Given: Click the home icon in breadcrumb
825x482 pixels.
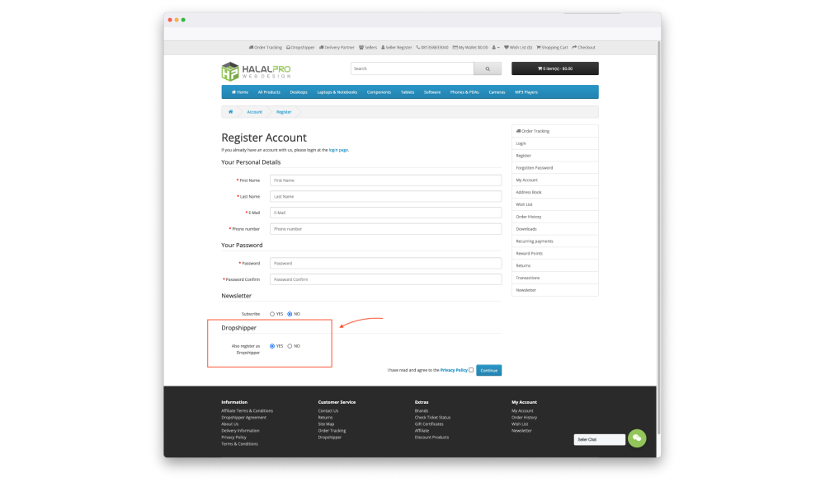Looking at the screenshot, I should (x=230, y=111).
